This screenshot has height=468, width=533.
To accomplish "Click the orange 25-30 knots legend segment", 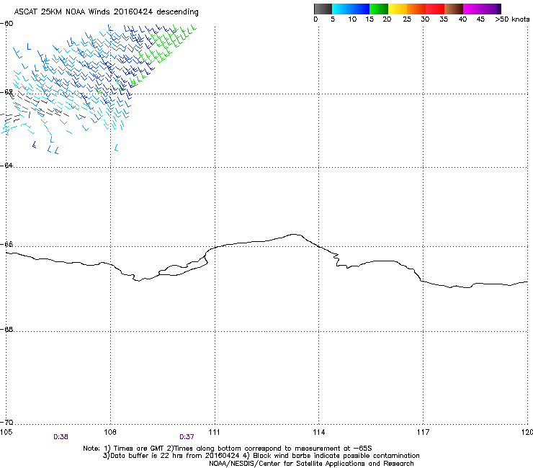I will pos(416,9).
